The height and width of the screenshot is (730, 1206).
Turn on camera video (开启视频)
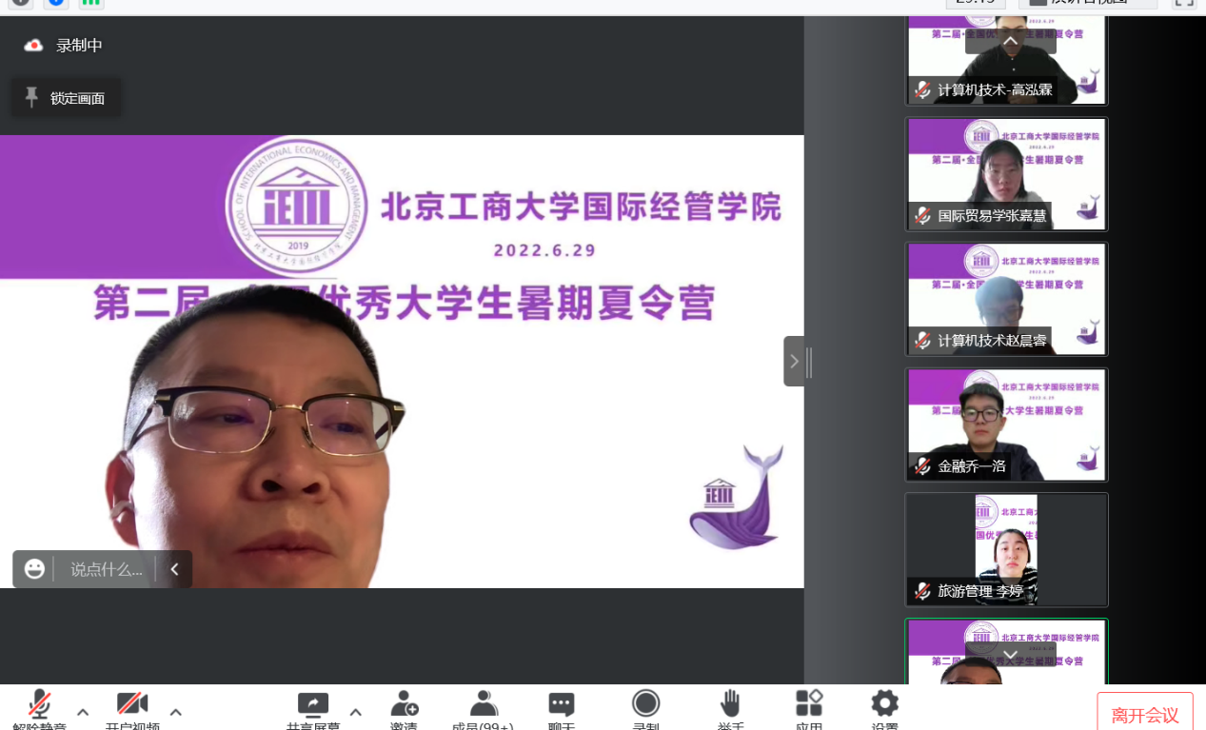click(132, 705)
